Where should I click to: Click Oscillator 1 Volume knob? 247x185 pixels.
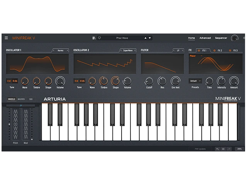click(x=60, y=81)
